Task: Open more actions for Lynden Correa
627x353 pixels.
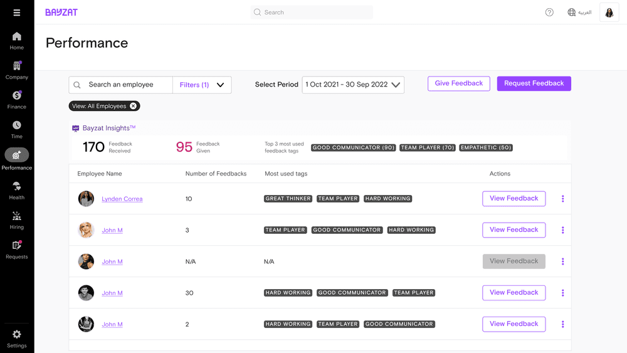Action: [x=562, y=199]
